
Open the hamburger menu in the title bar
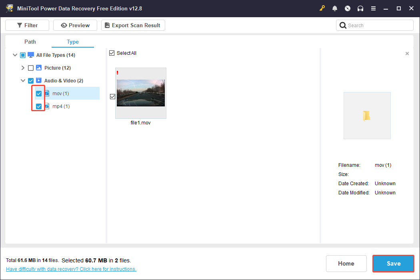coord(373,8)
